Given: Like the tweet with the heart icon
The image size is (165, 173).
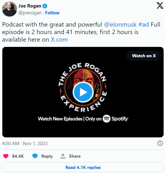Looking at the screenshot, I should pyautogui.click(x=6, y=156).
